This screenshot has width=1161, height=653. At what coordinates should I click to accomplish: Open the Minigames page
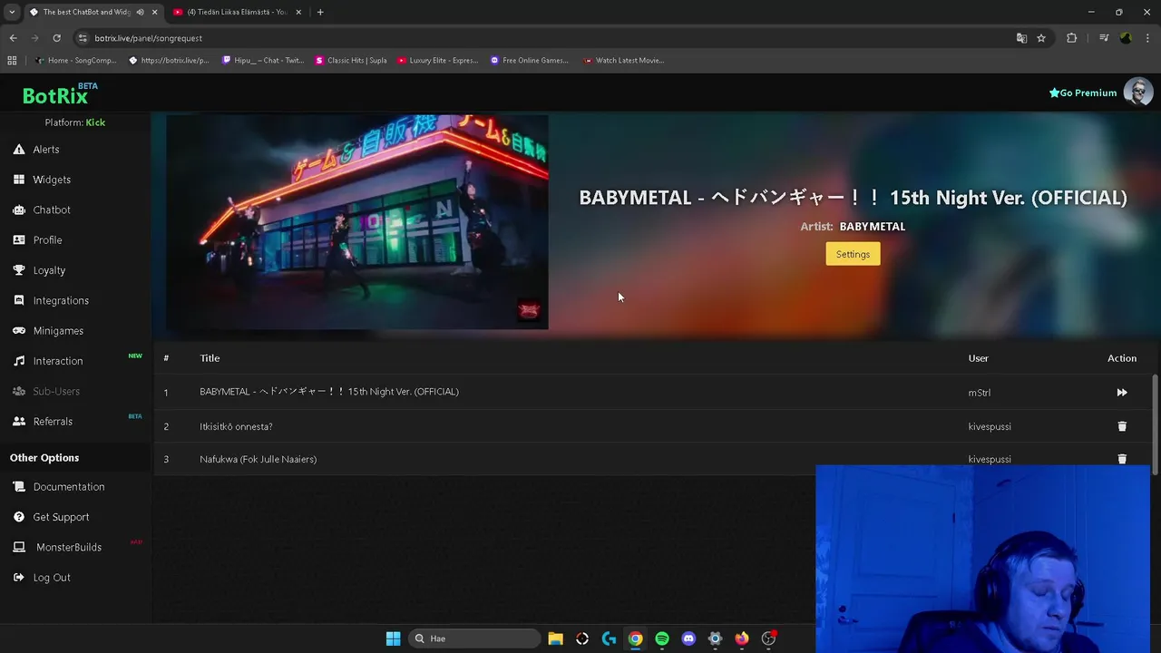pos(58,331)
